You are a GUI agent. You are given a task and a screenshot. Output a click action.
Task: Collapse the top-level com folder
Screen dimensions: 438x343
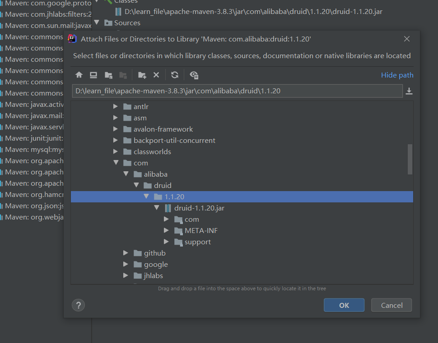point(116,163)
